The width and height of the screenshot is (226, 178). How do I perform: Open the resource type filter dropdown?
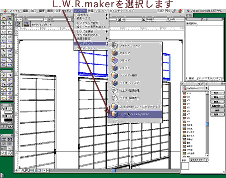(199, 160)
